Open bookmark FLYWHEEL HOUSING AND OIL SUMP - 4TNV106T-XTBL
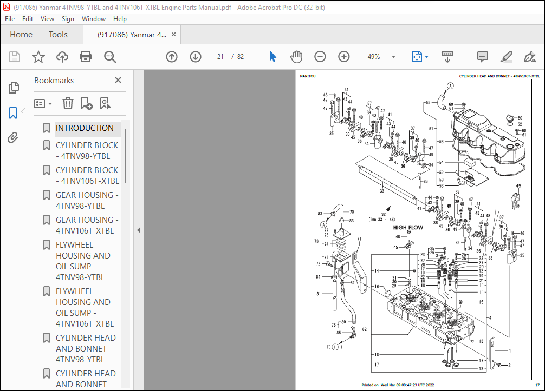The width and height of the screenshot is (545, 391). pyautogui.click(x=85, y=307)
